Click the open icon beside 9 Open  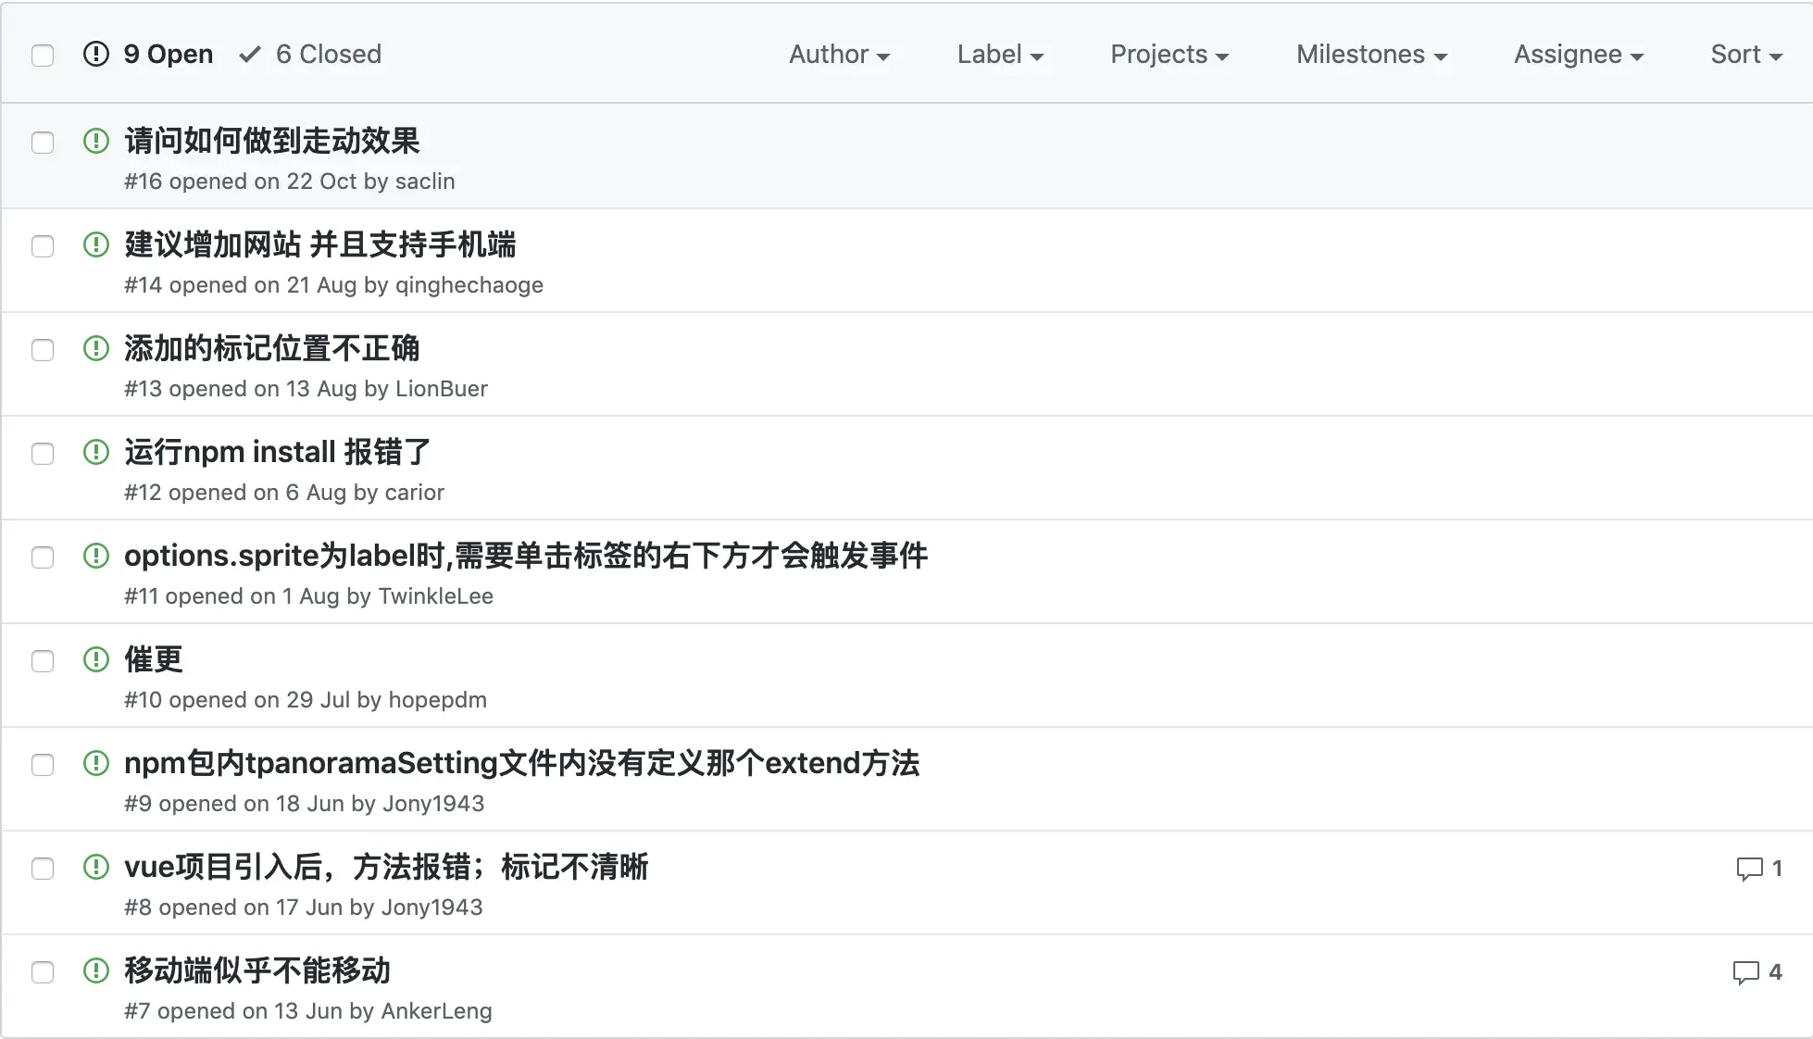tap(96, 54)
